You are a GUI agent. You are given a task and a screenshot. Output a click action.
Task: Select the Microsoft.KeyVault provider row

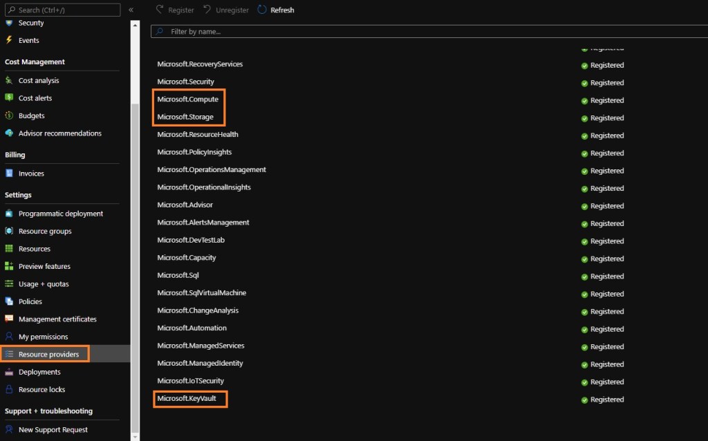tap(429, 399)
